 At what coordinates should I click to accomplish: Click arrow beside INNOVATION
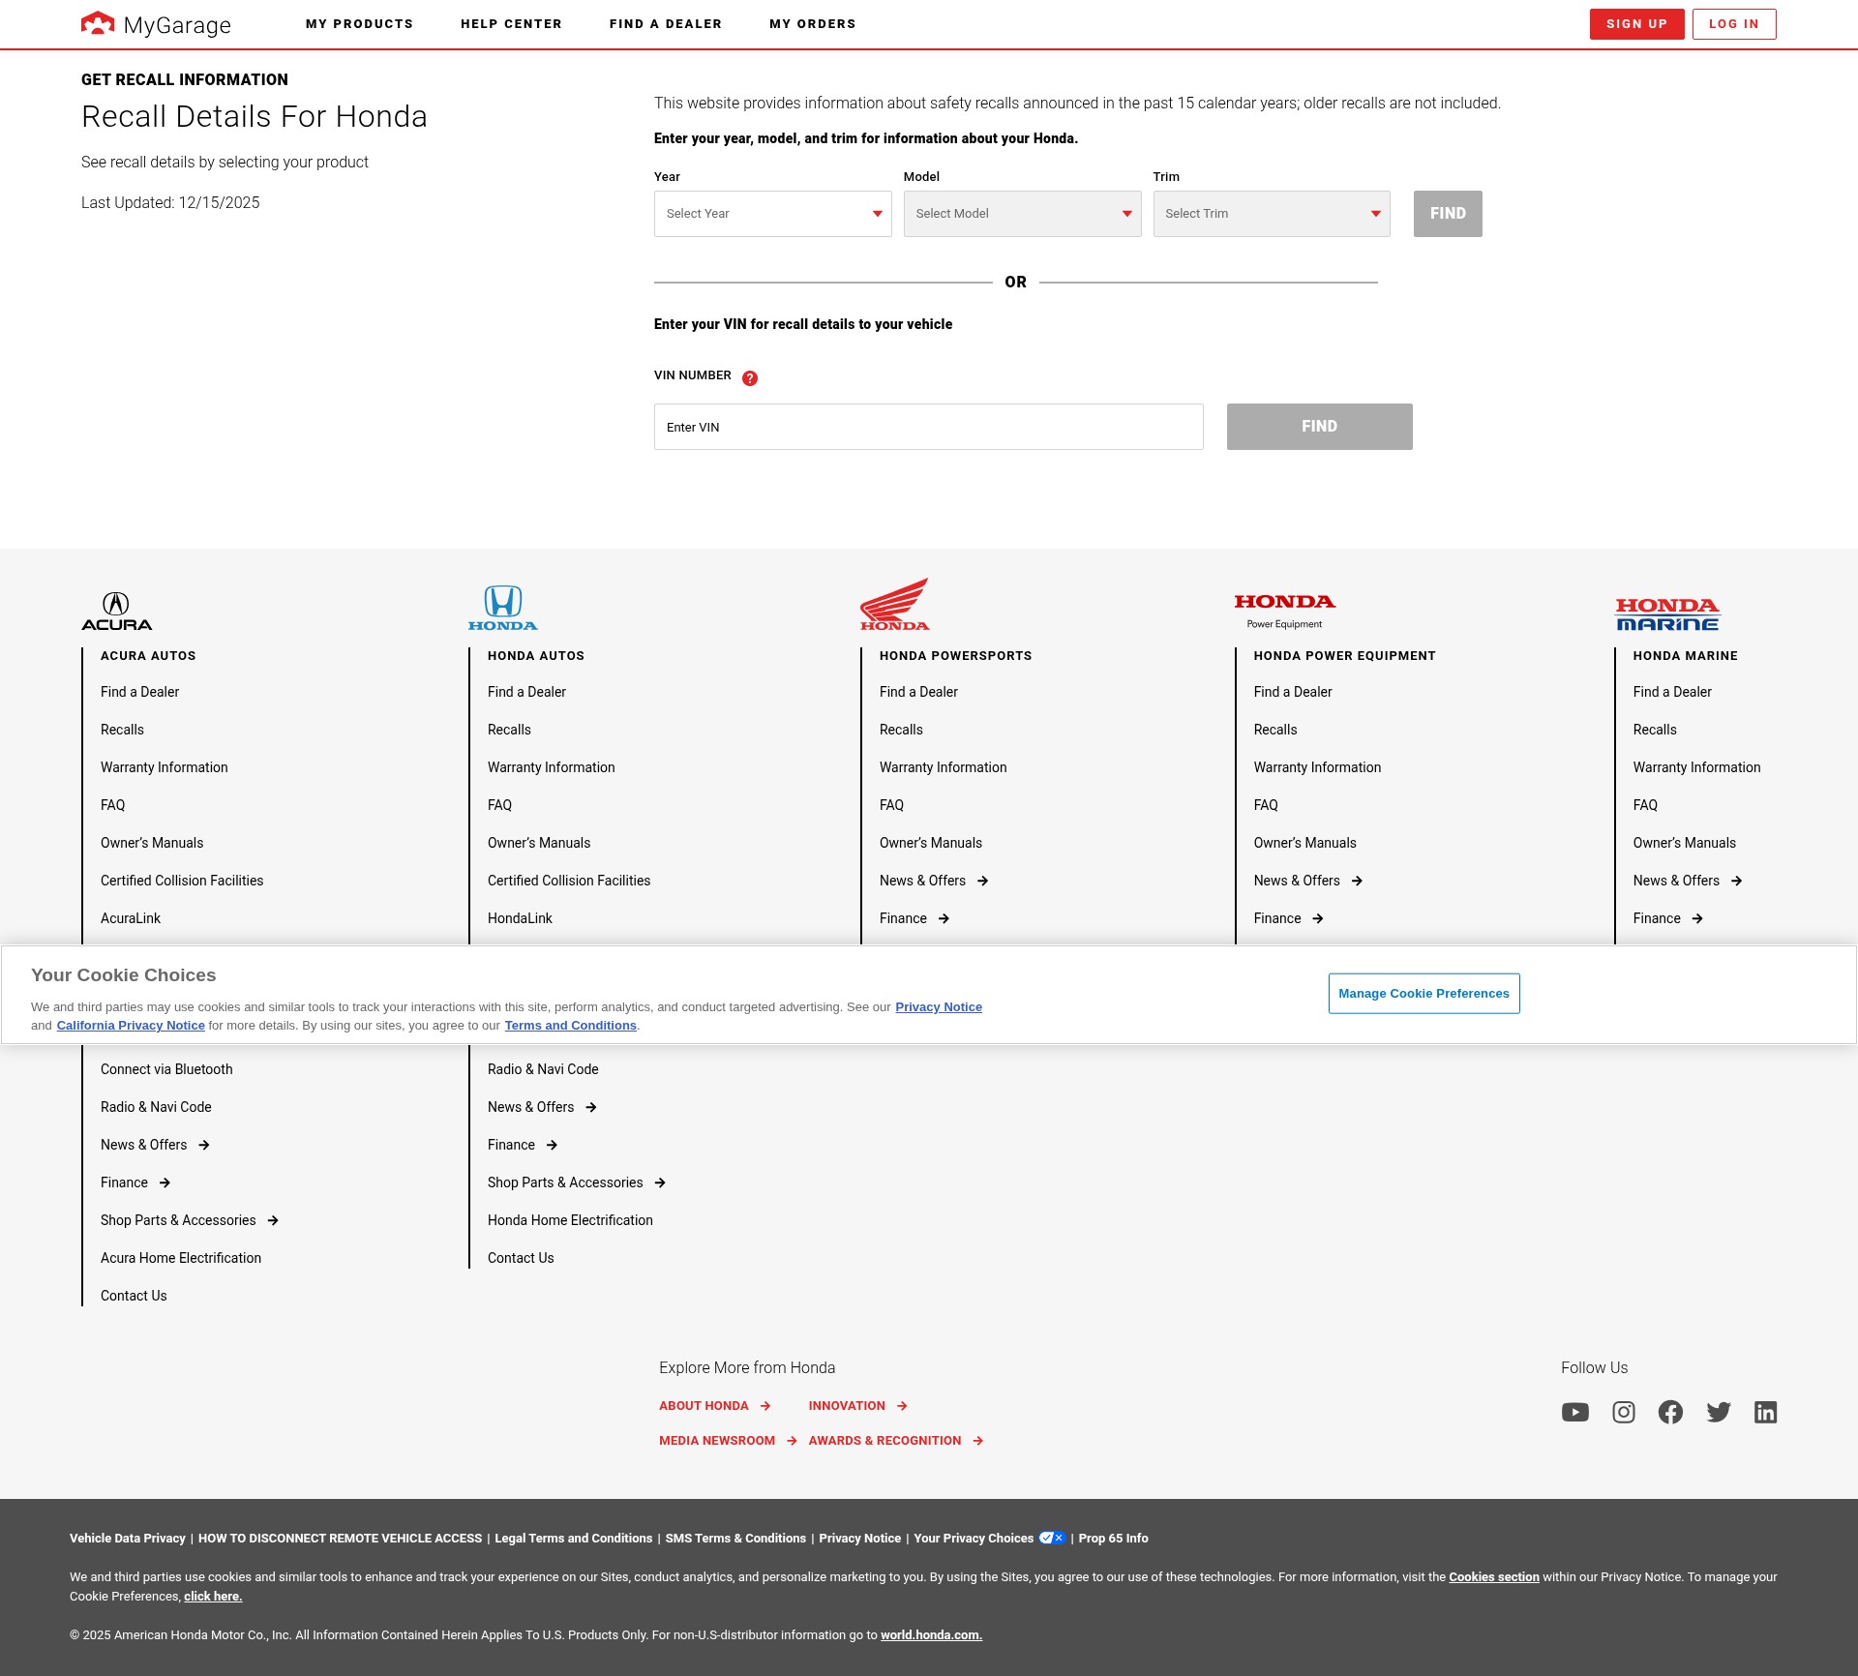click(x=902, y=1406)
